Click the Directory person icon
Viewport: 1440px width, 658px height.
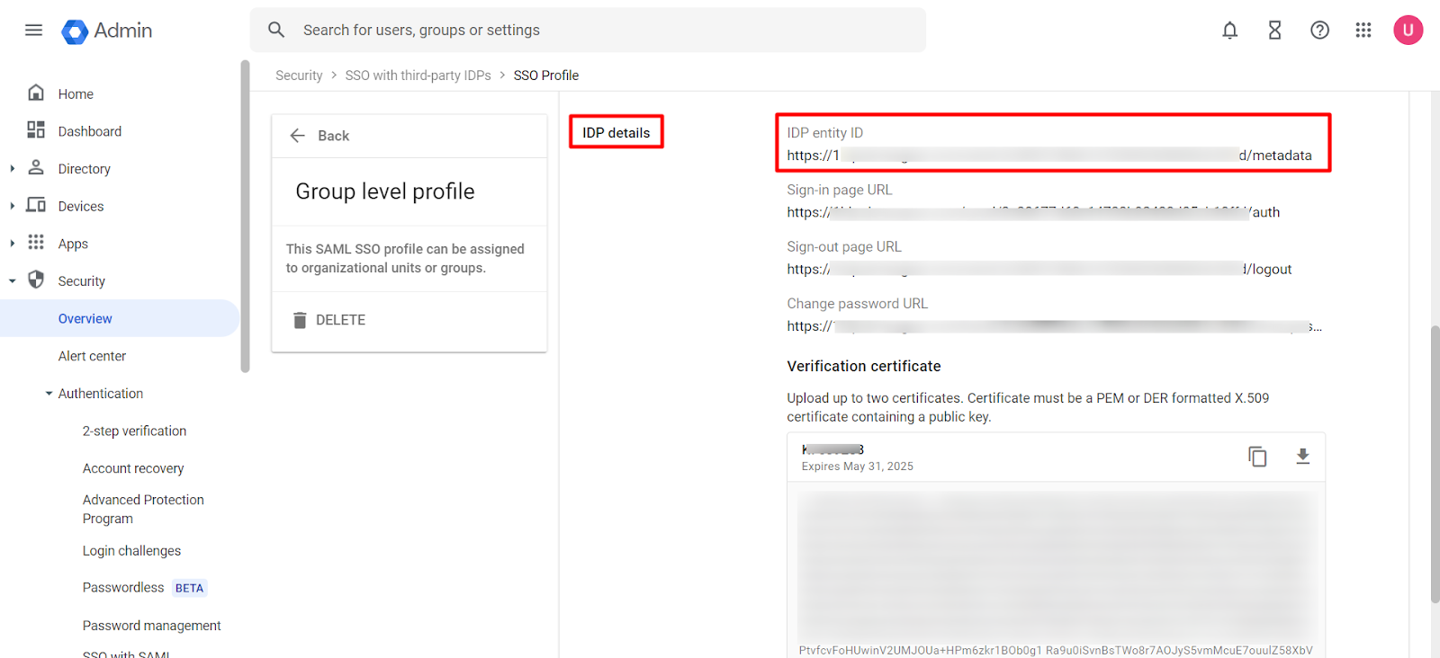pyautogui.click(x=36, y=167)
